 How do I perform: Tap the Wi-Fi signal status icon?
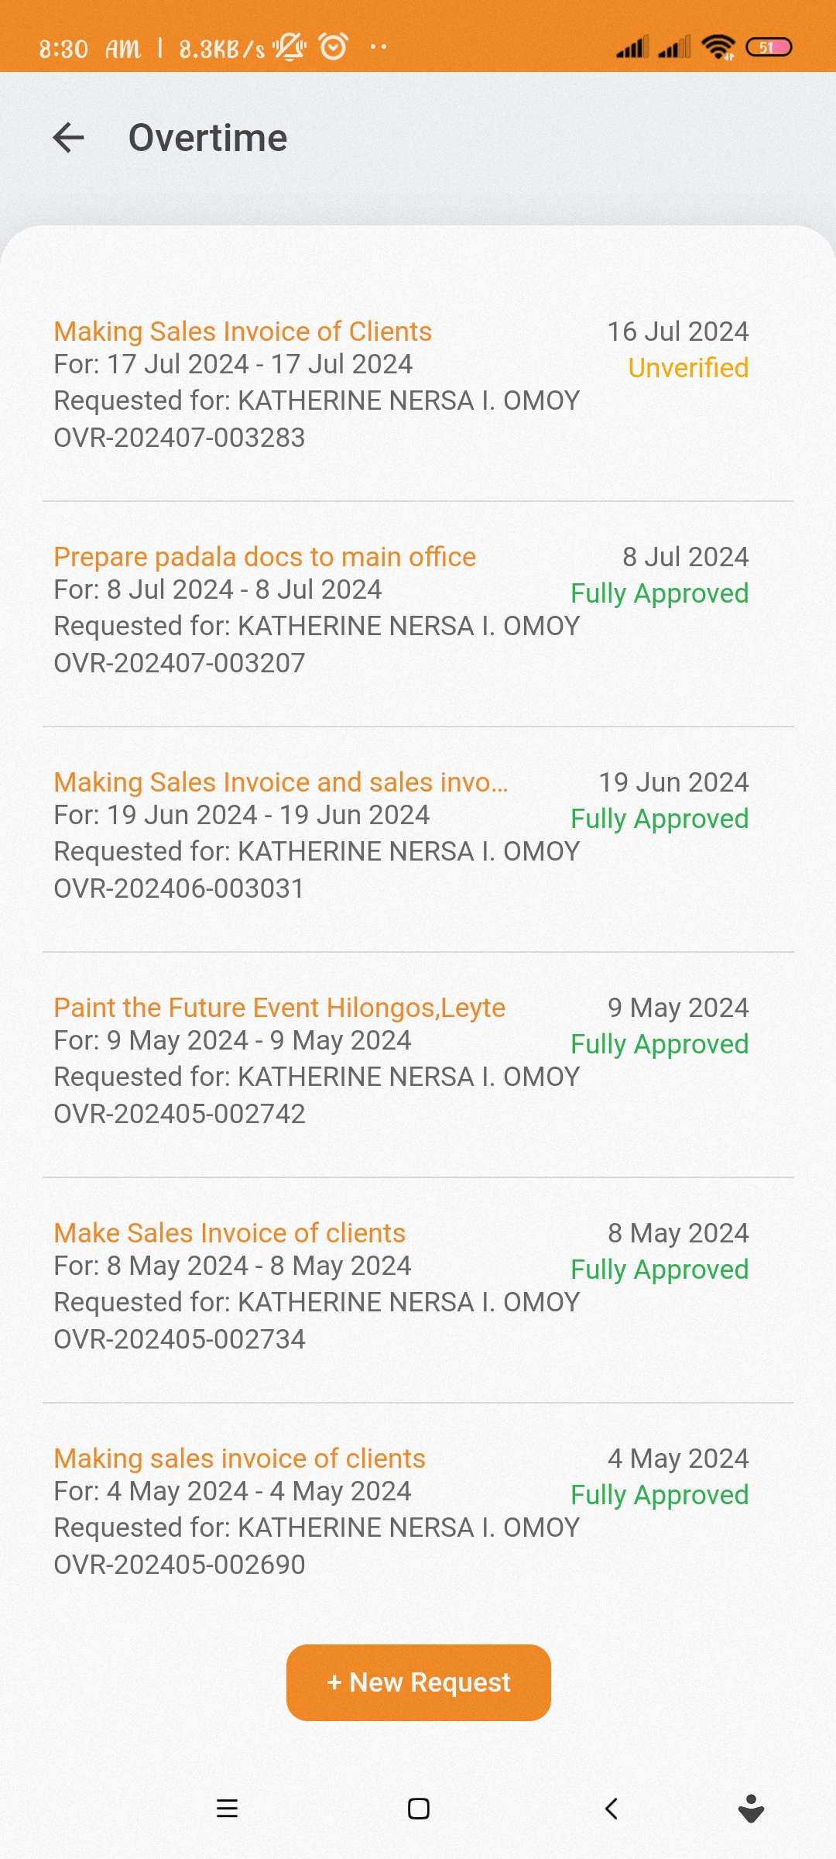(718, 47)
